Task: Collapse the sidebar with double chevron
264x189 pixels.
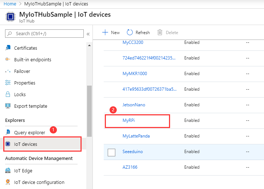Action: pyautogui.click(x=88, y=34)
